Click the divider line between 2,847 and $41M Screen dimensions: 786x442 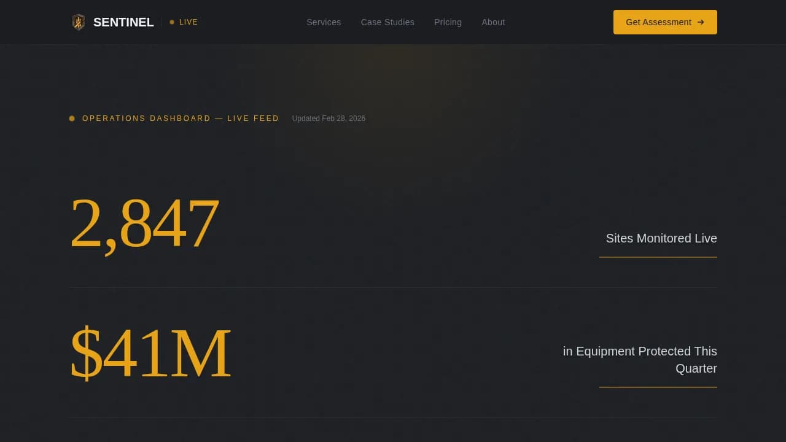point(393,287)
